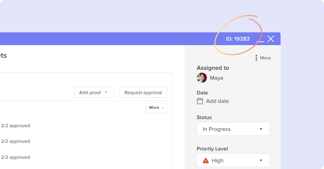
Task: Click the ID: 19283 label in header
Action: coord(238,39)
